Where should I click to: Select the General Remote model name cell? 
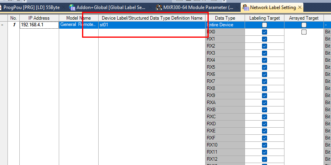coord(78,25)
